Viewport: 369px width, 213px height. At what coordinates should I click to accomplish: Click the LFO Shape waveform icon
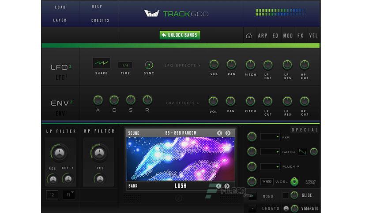tap(102, 63)
